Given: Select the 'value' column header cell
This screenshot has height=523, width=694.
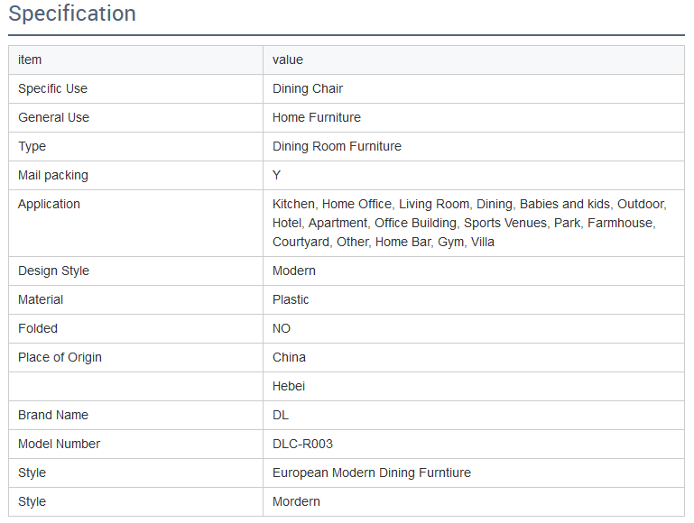Looking at the screenshot, I should [x=474, y=60].
